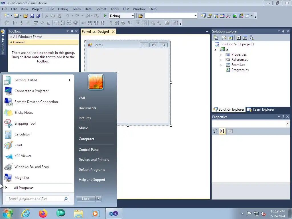Open Toolbox via crossed-tools toolbar icon
Viewport: 292px width, 219px height.
(228, 16)
